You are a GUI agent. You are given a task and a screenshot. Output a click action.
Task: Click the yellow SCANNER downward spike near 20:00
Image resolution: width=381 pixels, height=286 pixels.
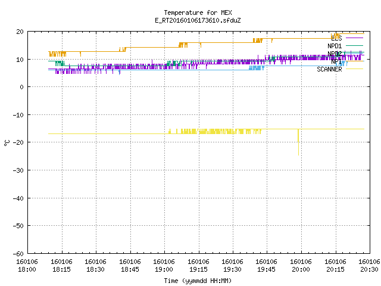(x=298, y=142)
